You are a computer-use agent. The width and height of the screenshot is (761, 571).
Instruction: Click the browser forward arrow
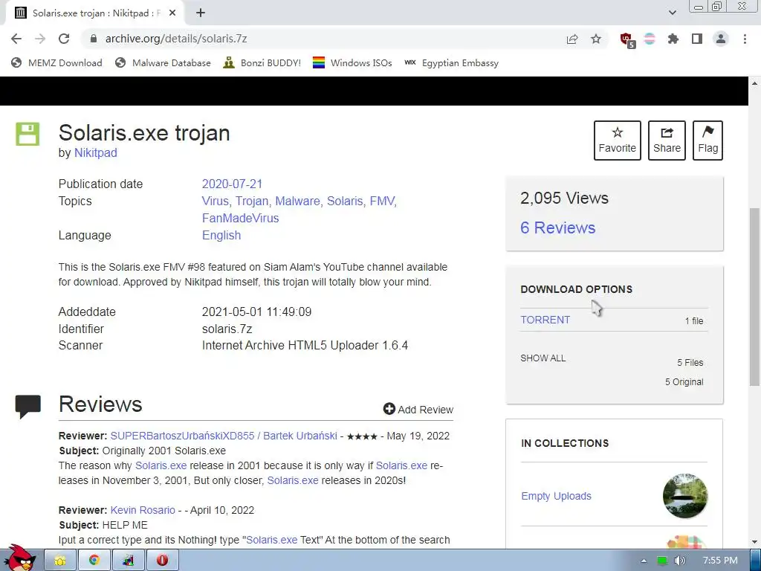point(40,39)
